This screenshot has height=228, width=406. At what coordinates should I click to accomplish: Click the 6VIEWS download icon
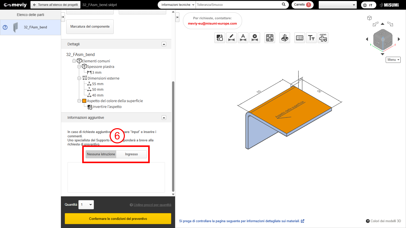tap(323, 38)
